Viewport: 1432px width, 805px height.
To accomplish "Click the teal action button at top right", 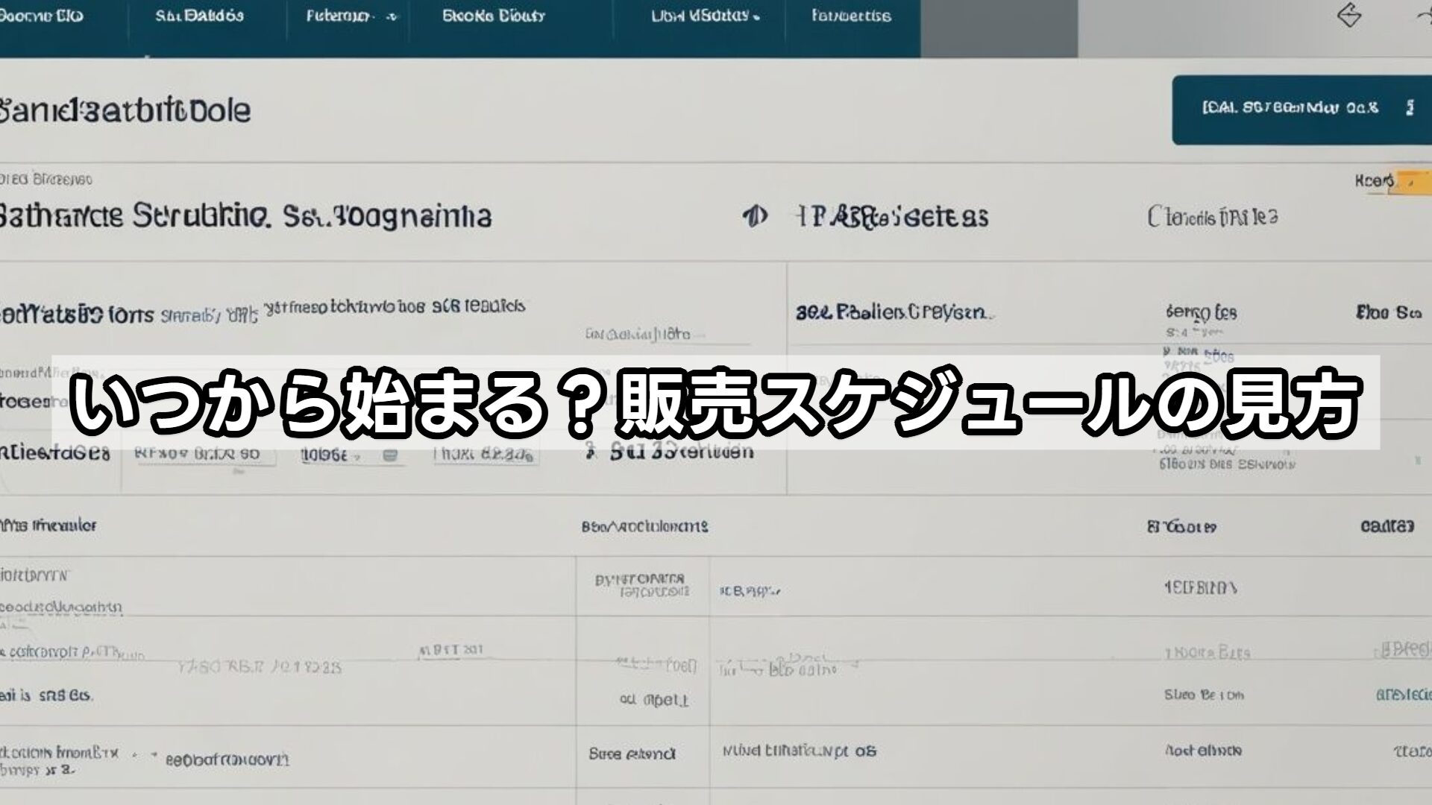I will 1301,107.
